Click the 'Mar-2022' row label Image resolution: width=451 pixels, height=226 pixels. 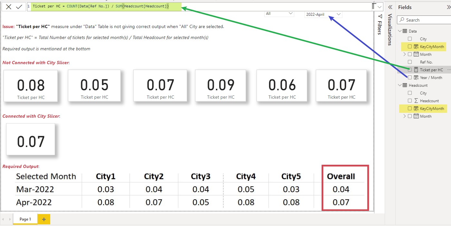35,189
